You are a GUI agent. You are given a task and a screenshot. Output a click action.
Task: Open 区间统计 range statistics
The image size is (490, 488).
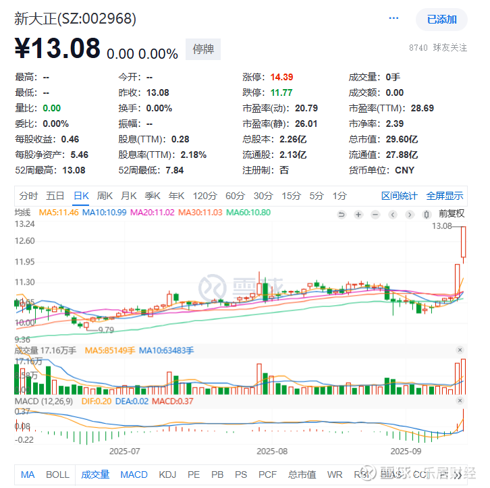pos(399,196)
